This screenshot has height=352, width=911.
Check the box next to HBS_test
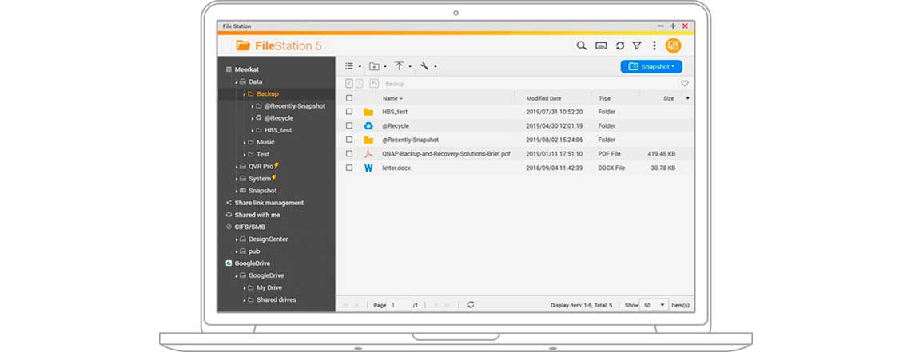click(x=349, y=112)
